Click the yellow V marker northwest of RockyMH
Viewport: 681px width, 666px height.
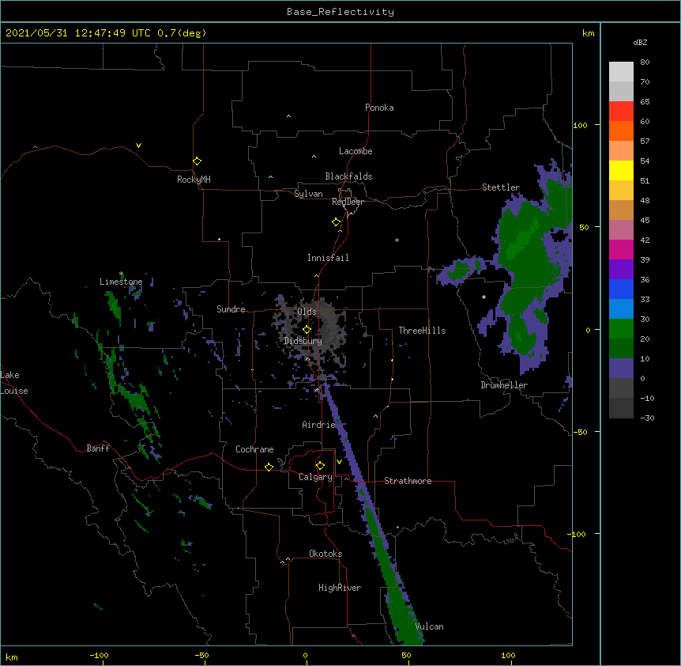pos(138,146)
